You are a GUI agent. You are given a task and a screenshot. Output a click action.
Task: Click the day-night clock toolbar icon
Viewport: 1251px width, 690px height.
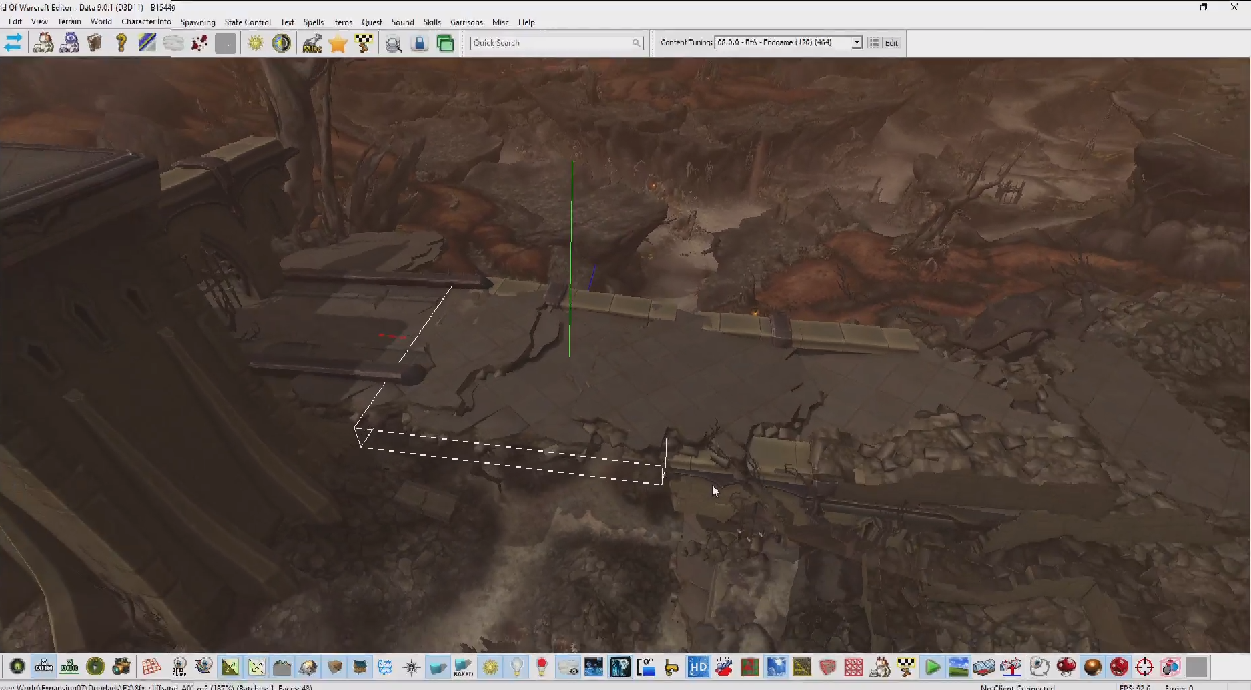point(282,43)
